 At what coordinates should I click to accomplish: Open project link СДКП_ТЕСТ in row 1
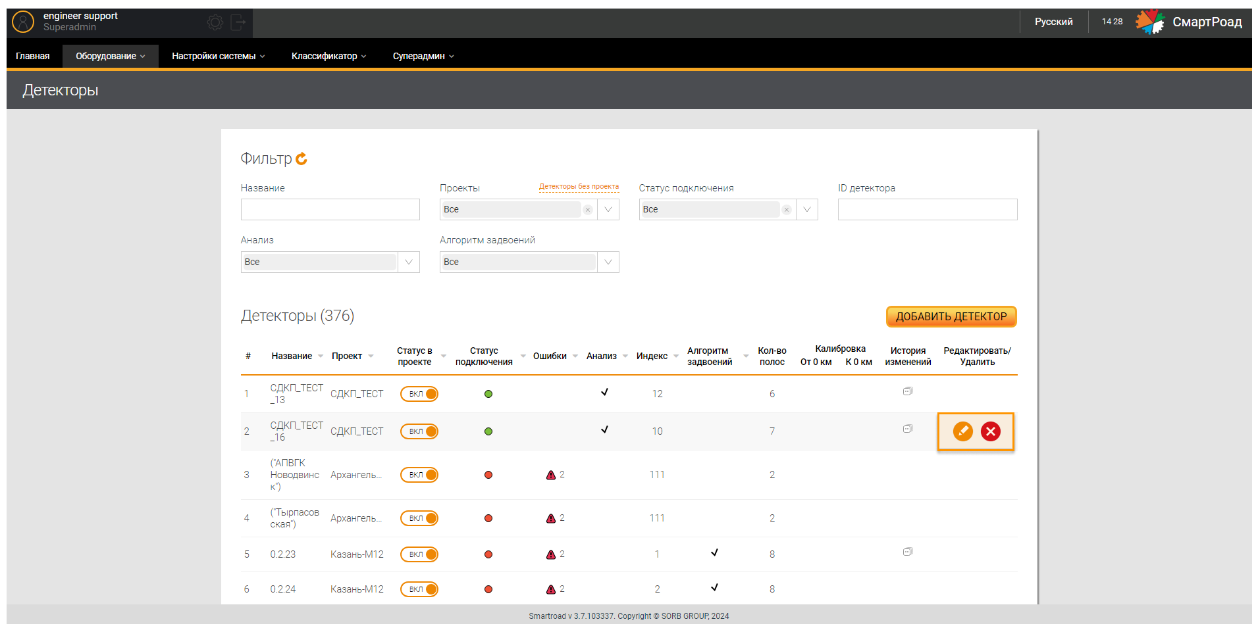[357, 394]
